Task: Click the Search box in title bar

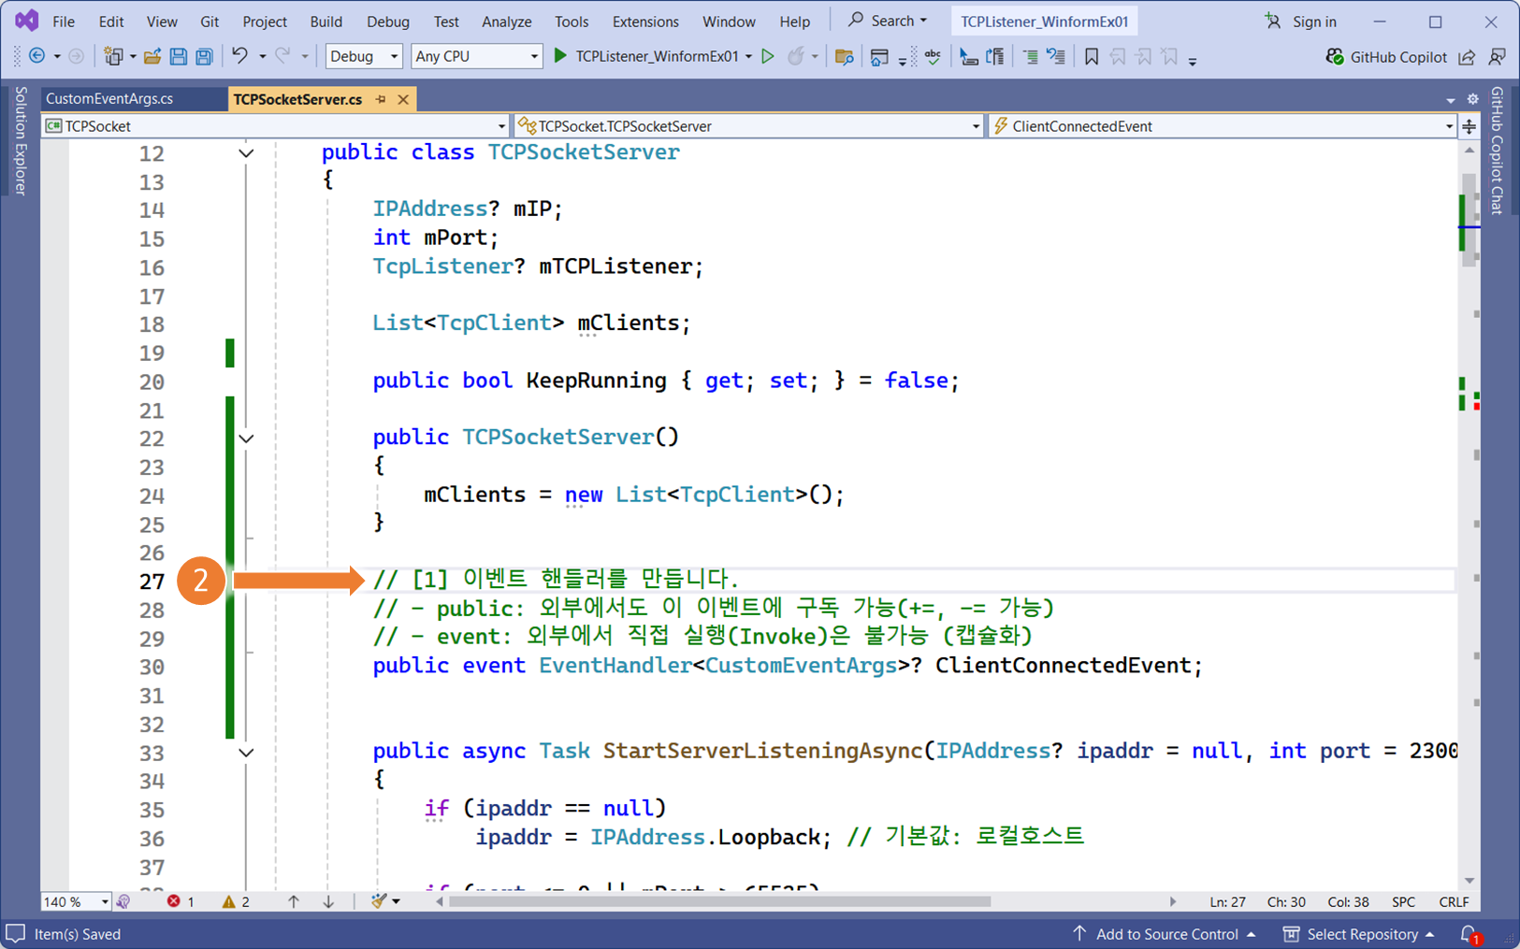Action: [887, 21]
